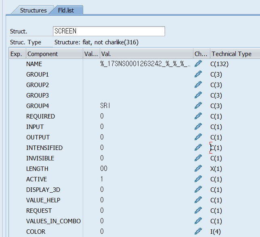Click the Component column header
Viewport: 260px width, 237px height.
55,54
